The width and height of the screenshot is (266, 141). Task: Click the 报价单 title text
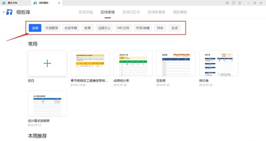[x=204, y=81]
